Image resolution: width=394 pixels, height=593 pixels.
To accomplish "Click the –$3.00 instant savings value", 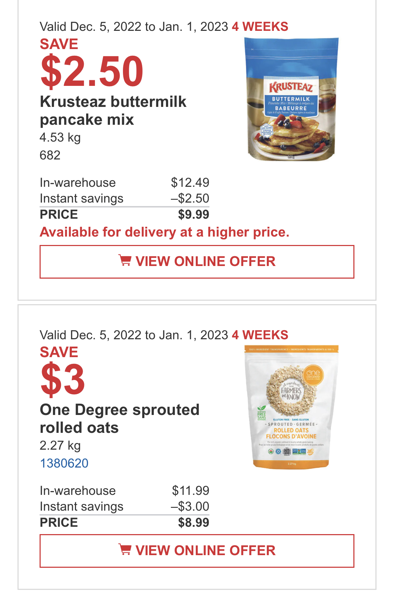I will (x=190, y=506).
